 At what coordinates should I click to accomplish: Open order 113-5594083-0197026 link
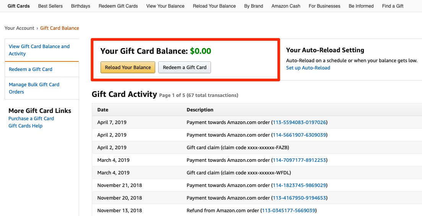click(299, 122)
